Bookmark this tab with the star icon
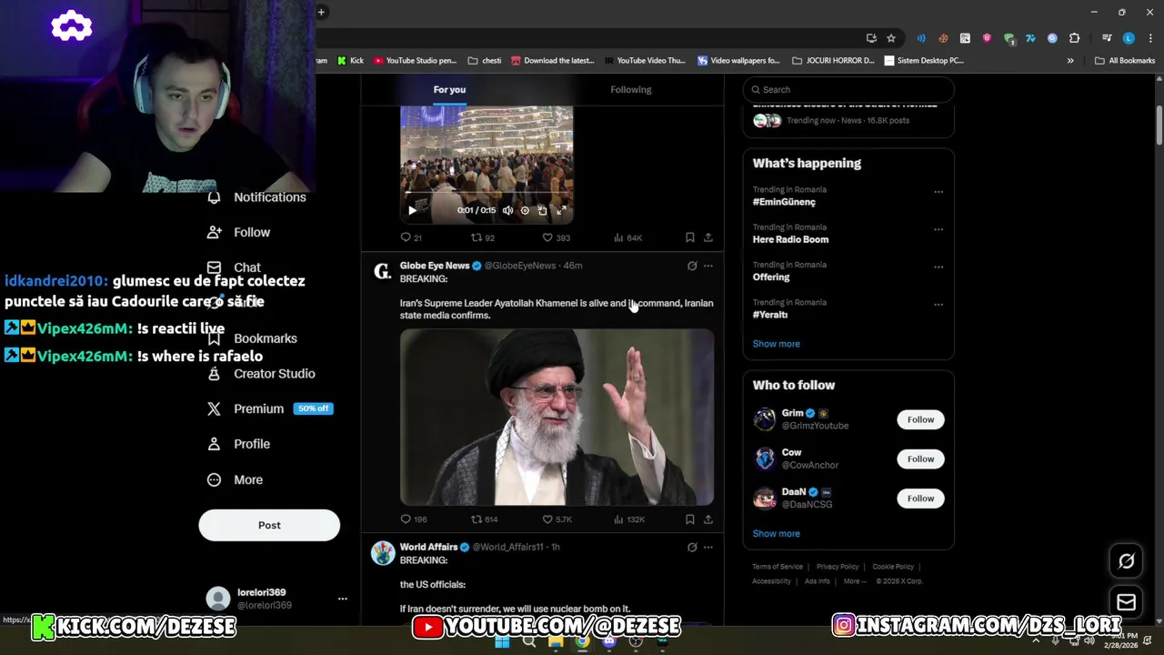 point(891,38)
